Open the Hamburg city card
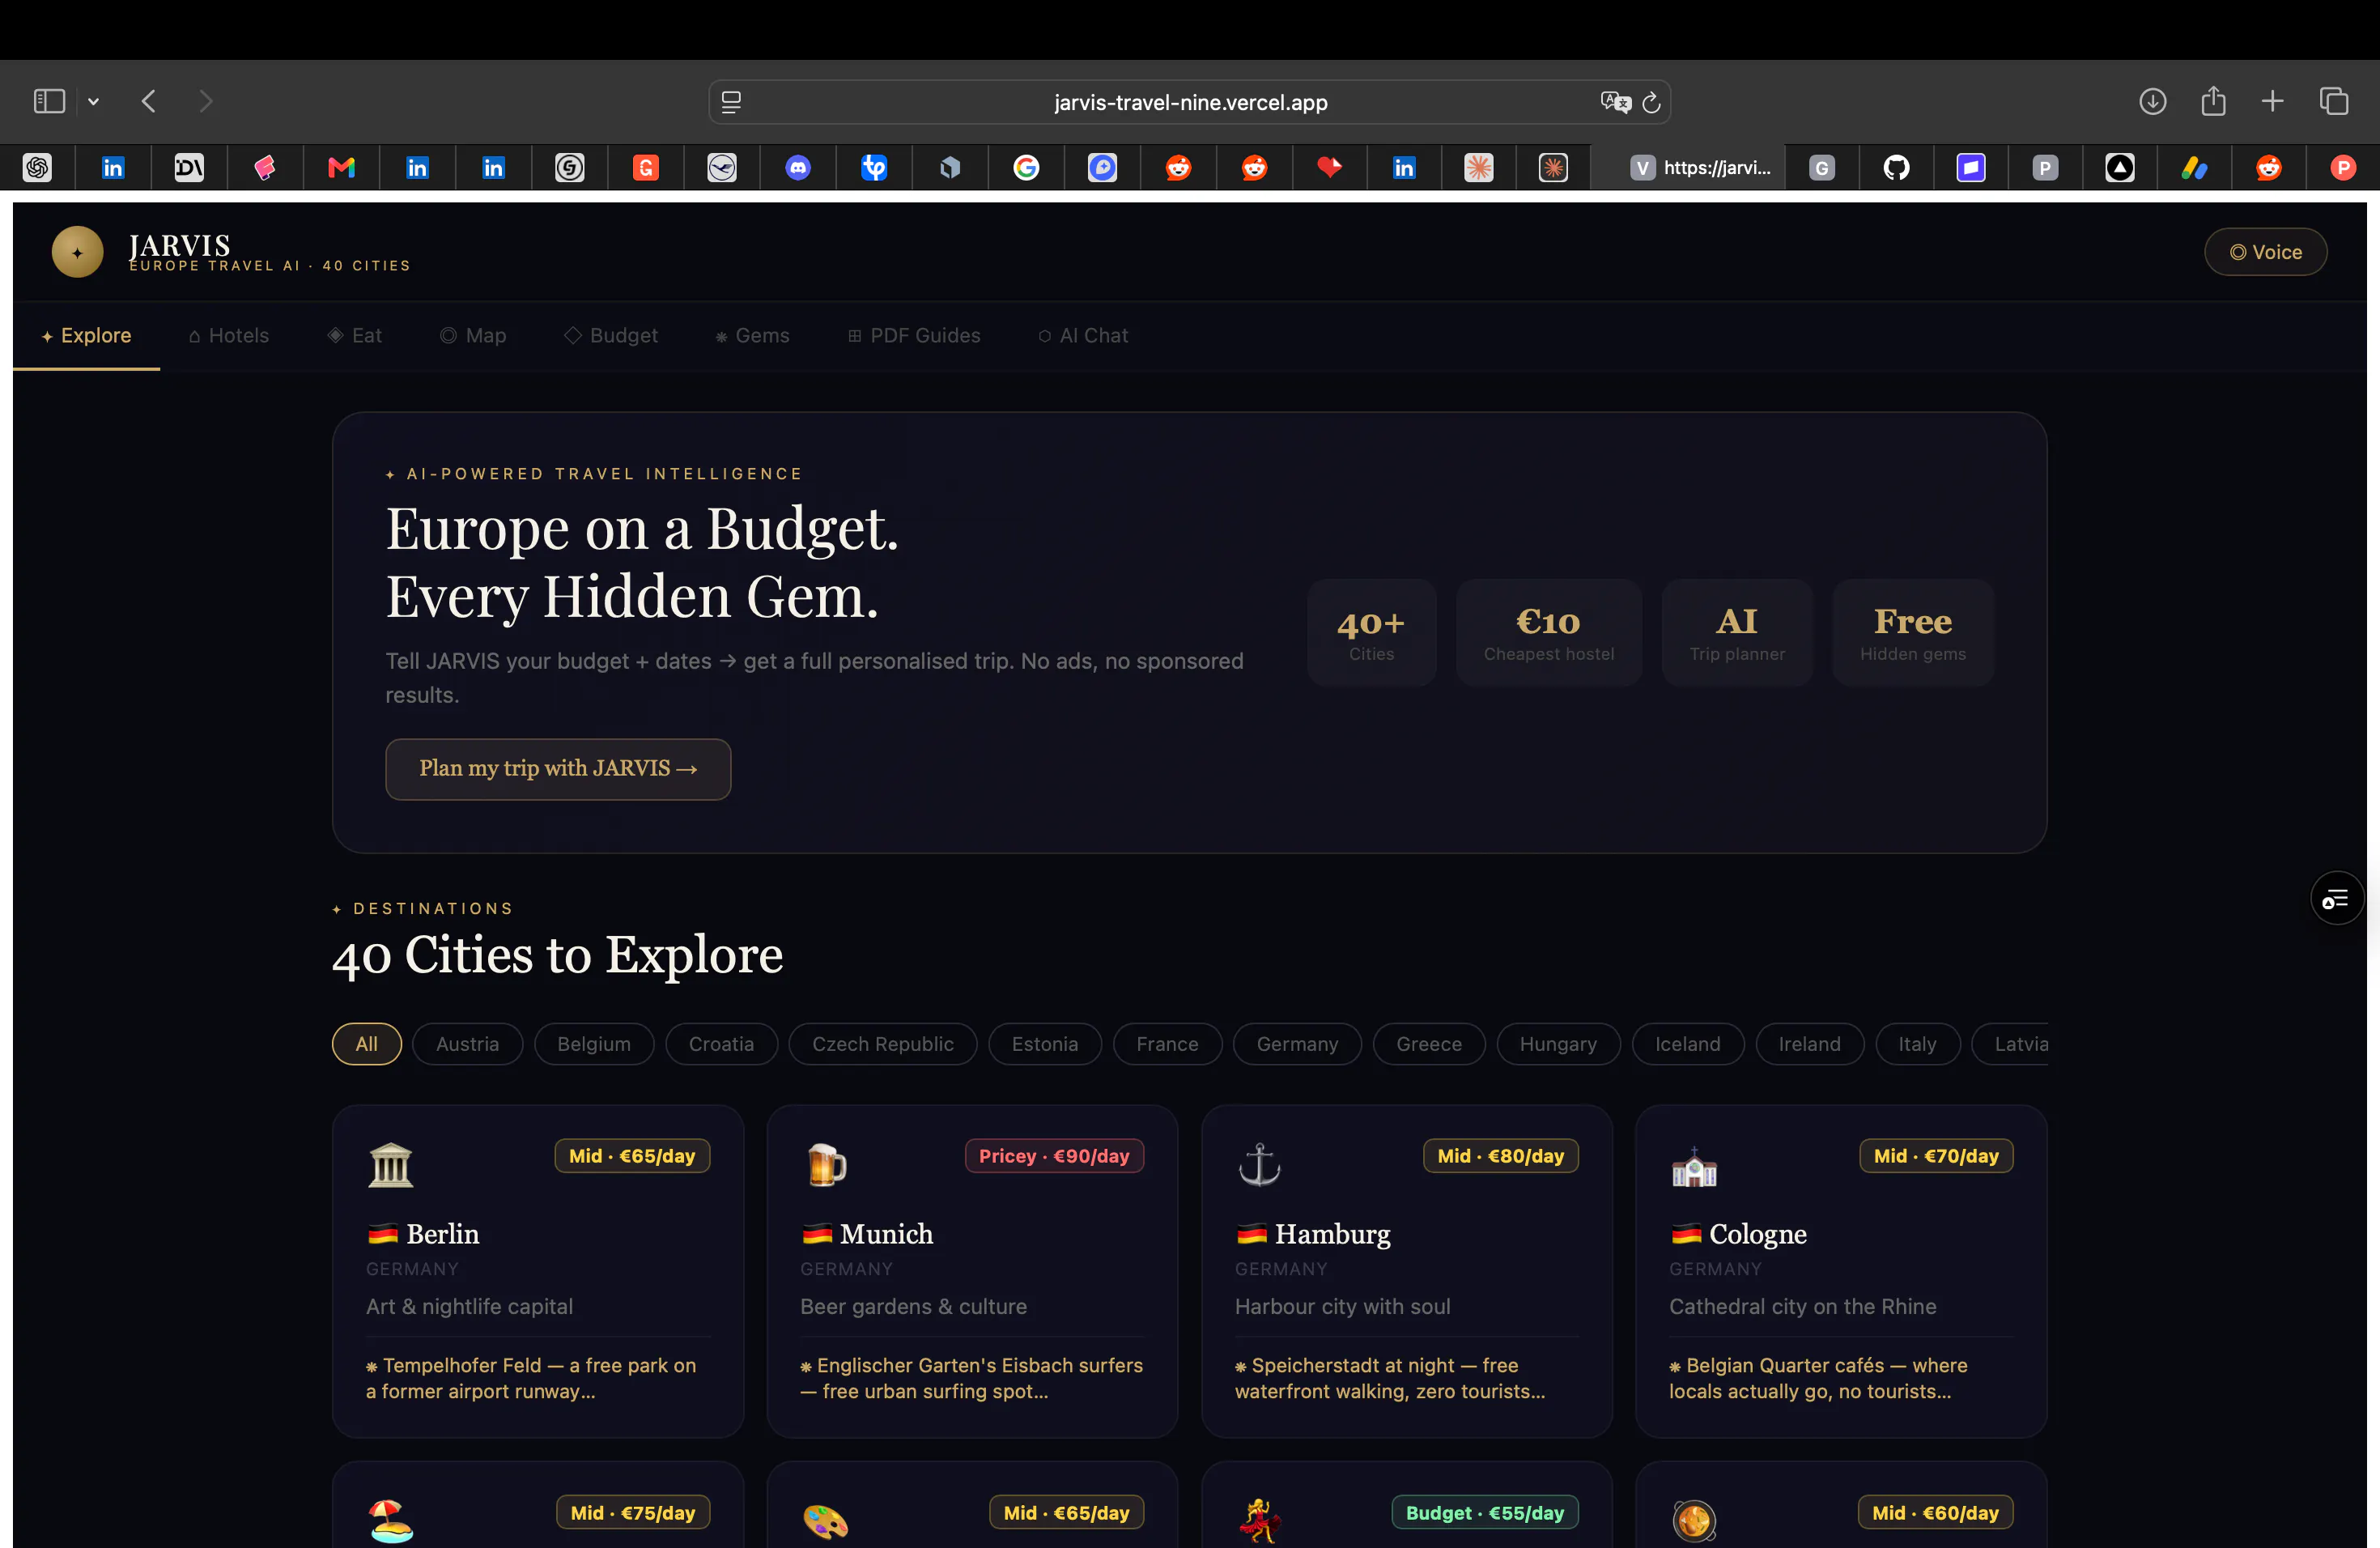The height and width of the screenshot is (1548, 2380). tap(1406, 1271)
